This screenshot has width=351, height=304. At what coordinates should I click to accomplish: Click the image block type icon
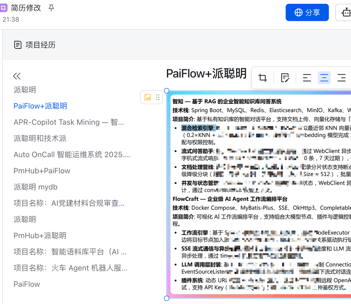(x=148, y=97)
